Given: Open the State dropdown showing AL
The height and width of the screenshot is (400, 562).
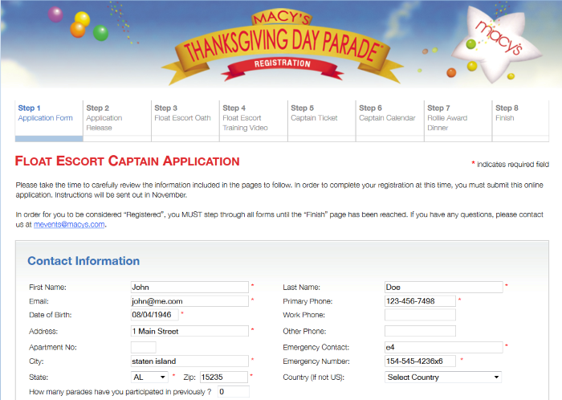Looking at the screenshot, I should point(149,377).
